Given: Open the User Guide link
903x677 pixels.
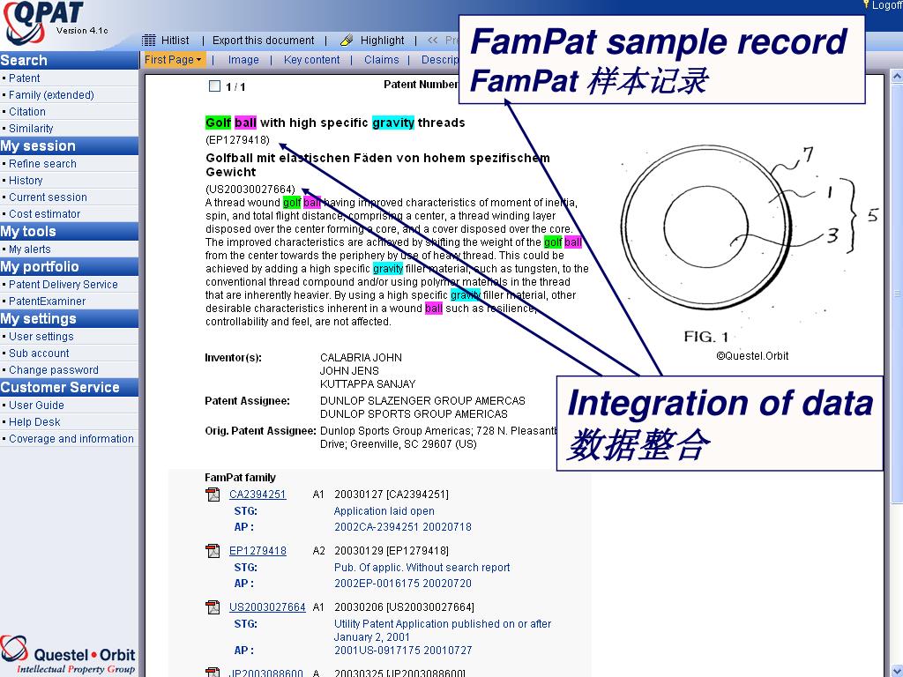Looking at the screenshot, I should 36,405.
